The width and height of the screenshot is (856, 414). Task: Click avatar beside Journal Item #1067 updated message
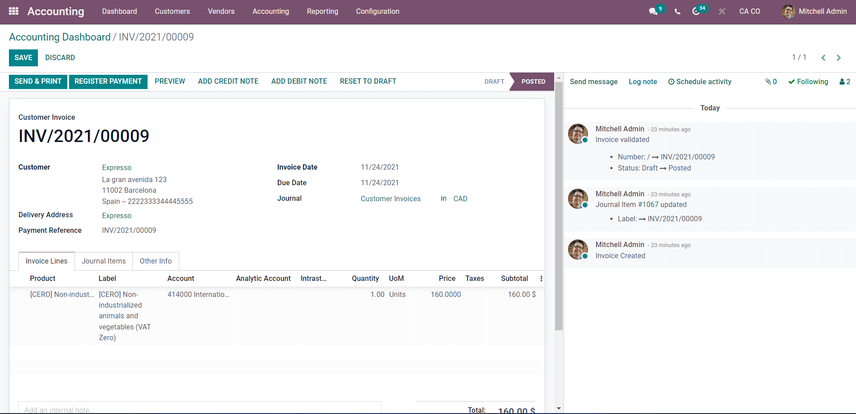(578, 199)
